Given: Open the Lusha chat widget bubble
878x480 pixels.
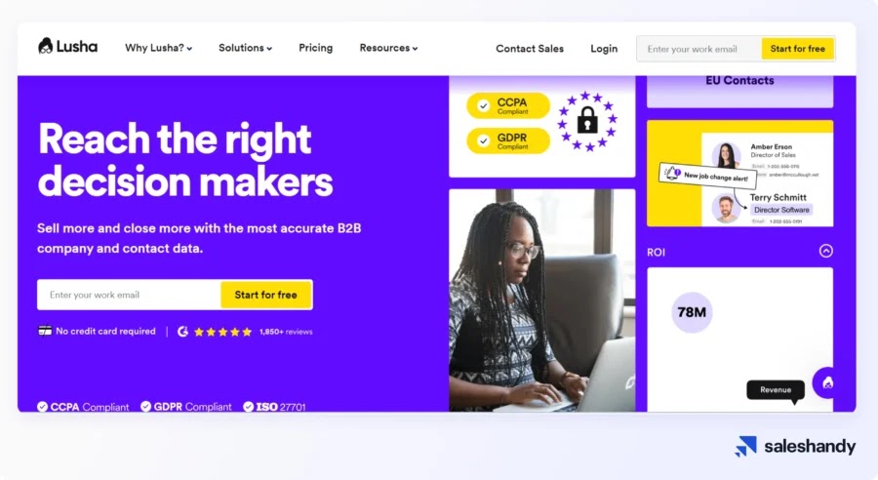Looking at the screenshot, I should pos(826,383).
